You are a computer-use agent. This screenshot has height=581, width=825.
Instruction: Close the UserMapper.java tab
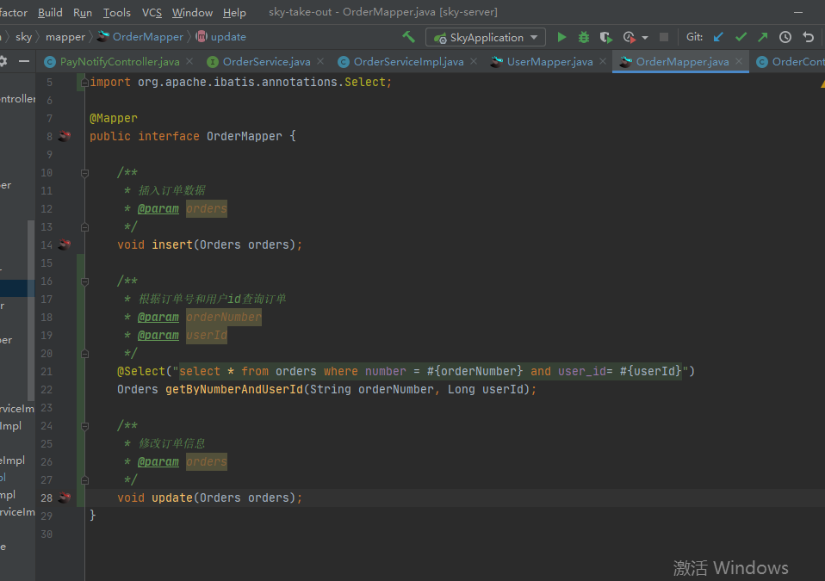(603, 61)
